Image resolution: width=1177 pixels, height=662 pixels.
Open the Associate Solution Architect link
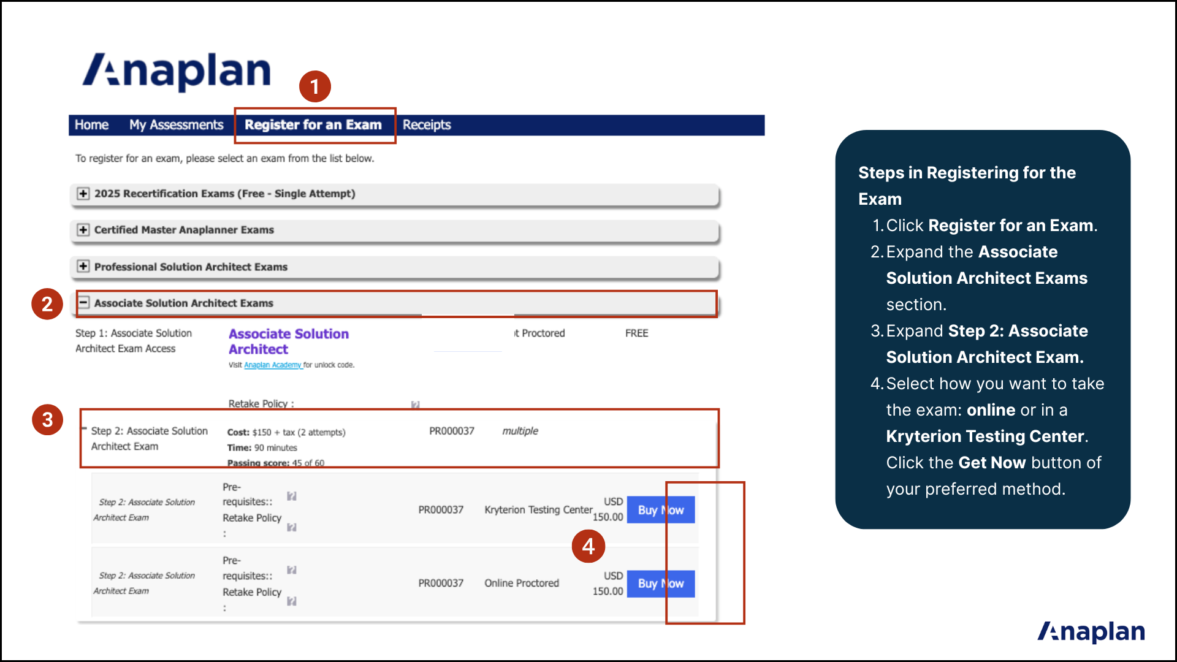(x=288, y=341)
